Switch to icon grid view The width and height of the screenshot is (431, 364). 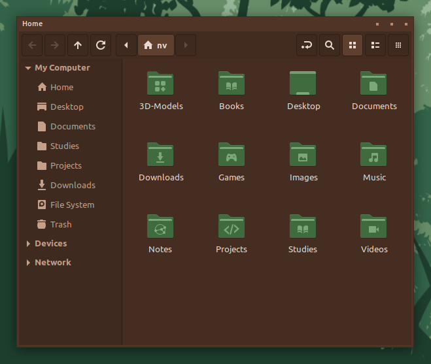(x=353, y=45)
